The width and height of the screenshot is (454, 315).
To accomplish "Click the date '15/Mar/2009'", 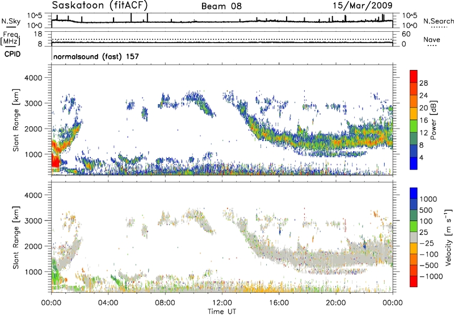I will point(363,5).
